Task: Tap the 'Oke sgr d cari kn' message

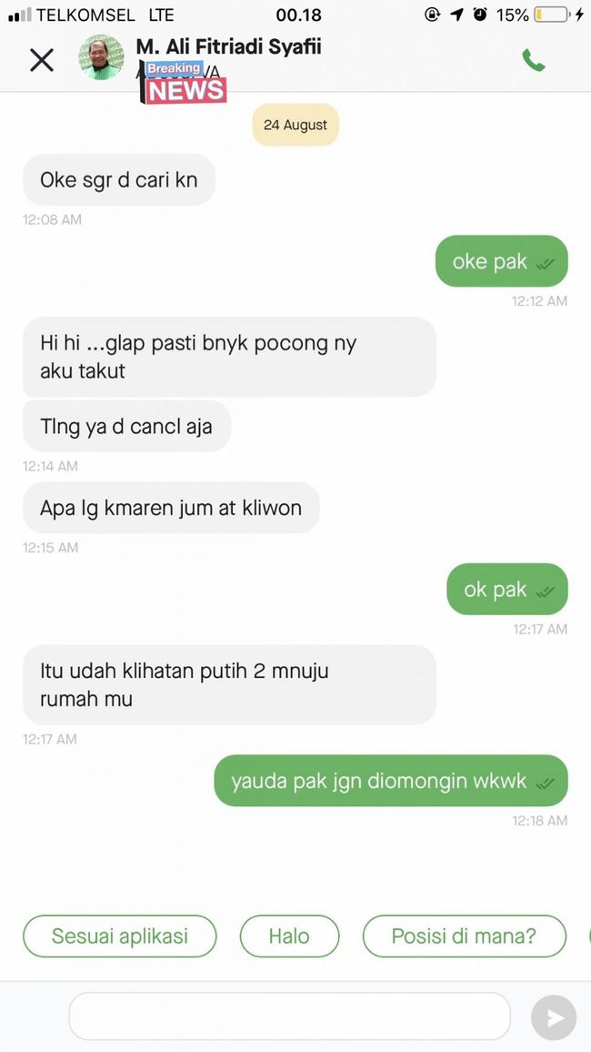Action: tap(118, 180)
